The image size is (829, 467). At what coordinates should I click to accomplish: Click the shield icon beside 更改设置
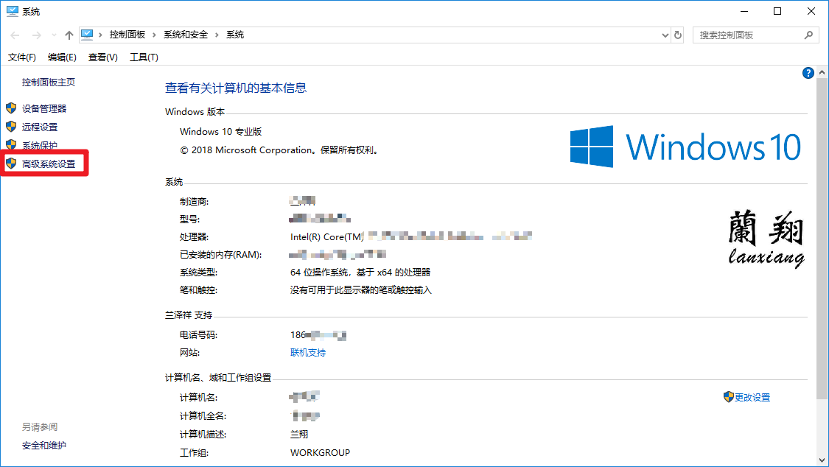[x=729, y=397]
